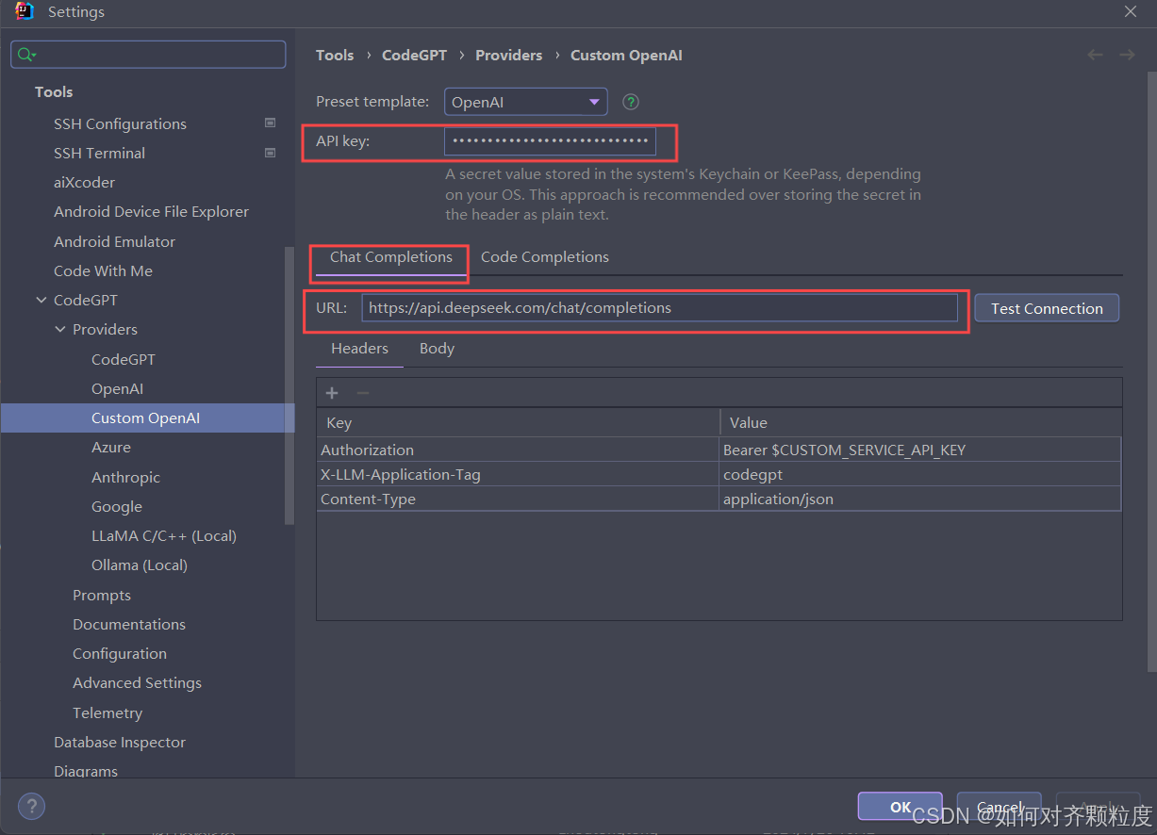Click the OK button
The height and width of the screenshot is (835, 1157).
click(900, 807)
